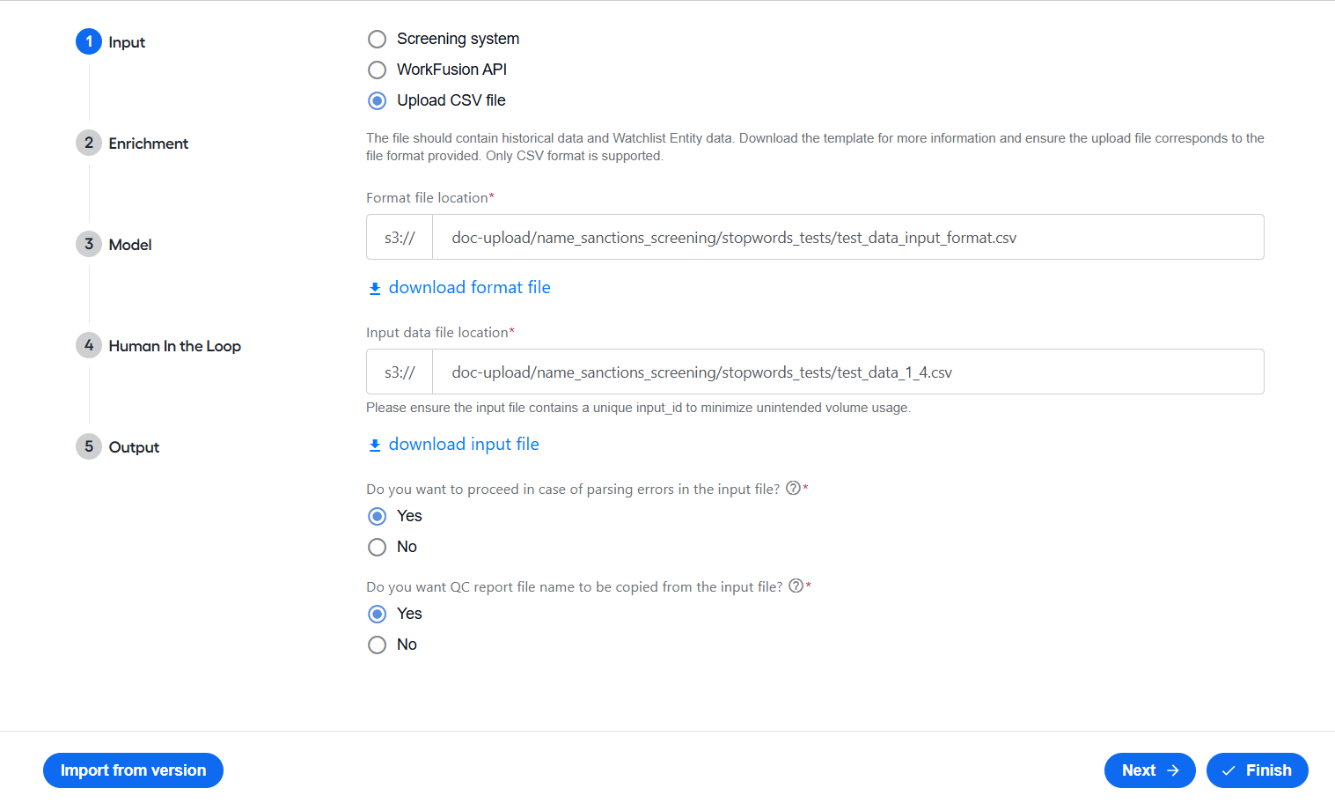Image resolution: width=1335 pixels, height=803 pixels.
Task: Click the download icon beside input file
Action: (x=375, y=445)
